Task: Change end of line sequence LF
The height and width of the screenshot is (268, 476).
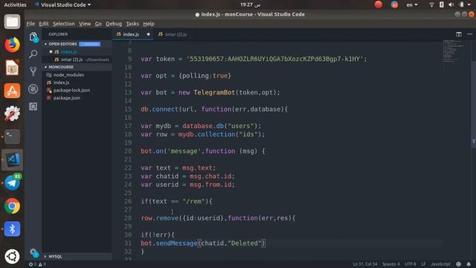Action: click(x=423, y=264)
